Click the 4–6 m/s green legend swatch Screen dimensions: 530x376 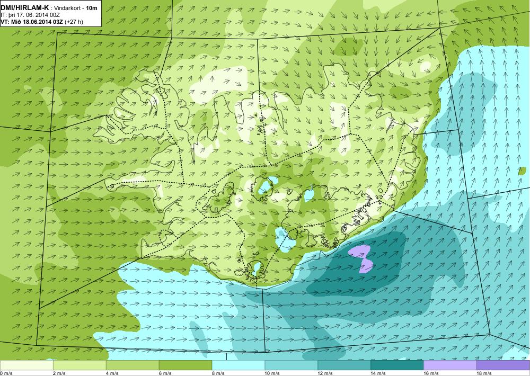coord(132,365)
